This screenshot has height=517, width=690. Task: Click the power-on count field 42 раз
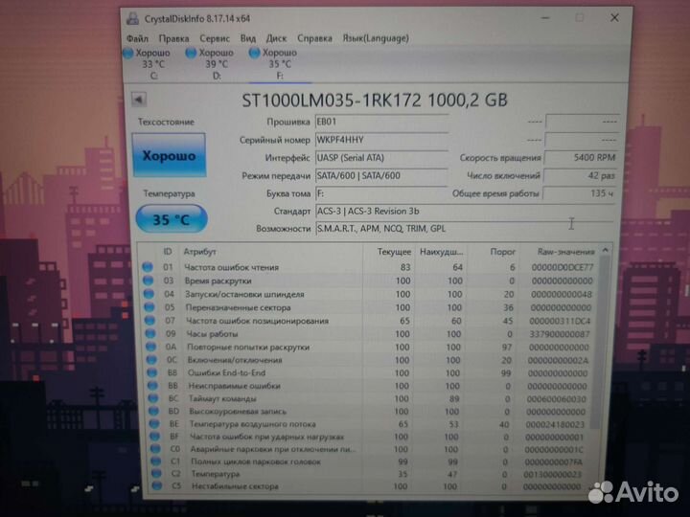(580, 176)
